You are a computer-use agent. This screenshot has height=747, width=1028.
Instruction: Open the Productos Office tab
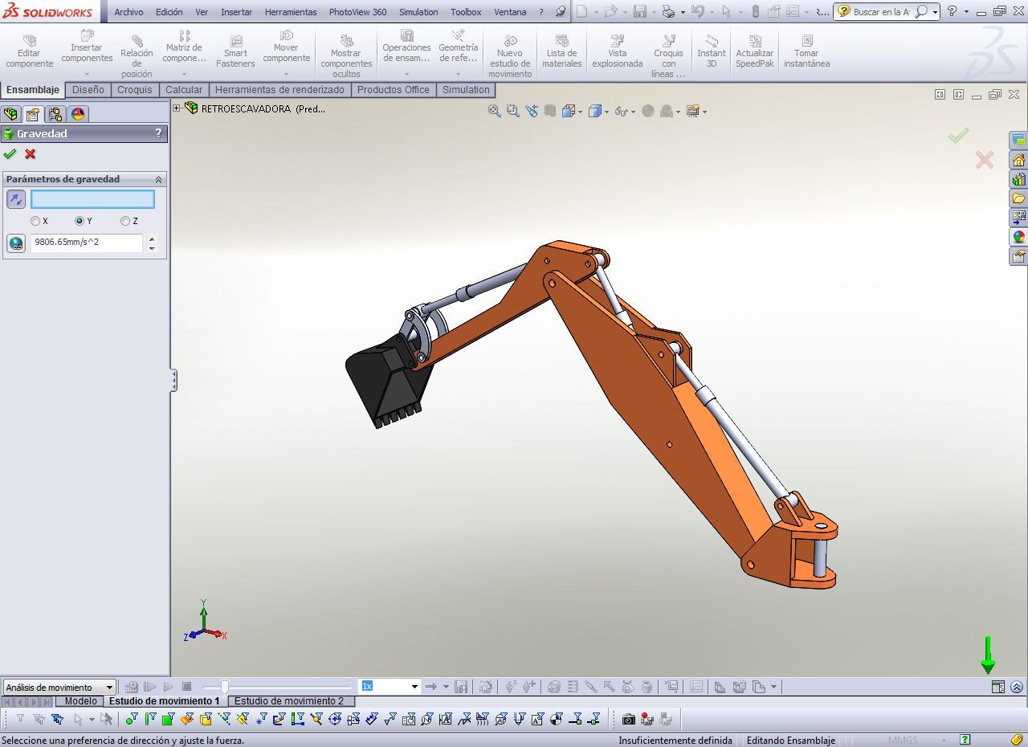pos(393,90)
